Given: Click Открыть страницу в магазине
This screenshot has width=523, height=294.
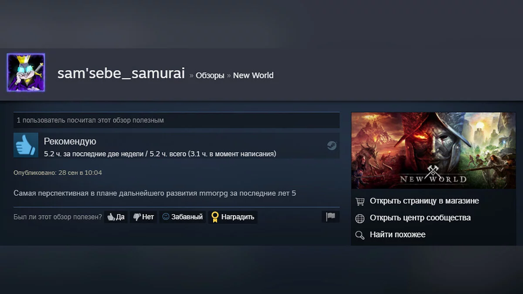Looking at the screenshot, I should pos(424,201).
